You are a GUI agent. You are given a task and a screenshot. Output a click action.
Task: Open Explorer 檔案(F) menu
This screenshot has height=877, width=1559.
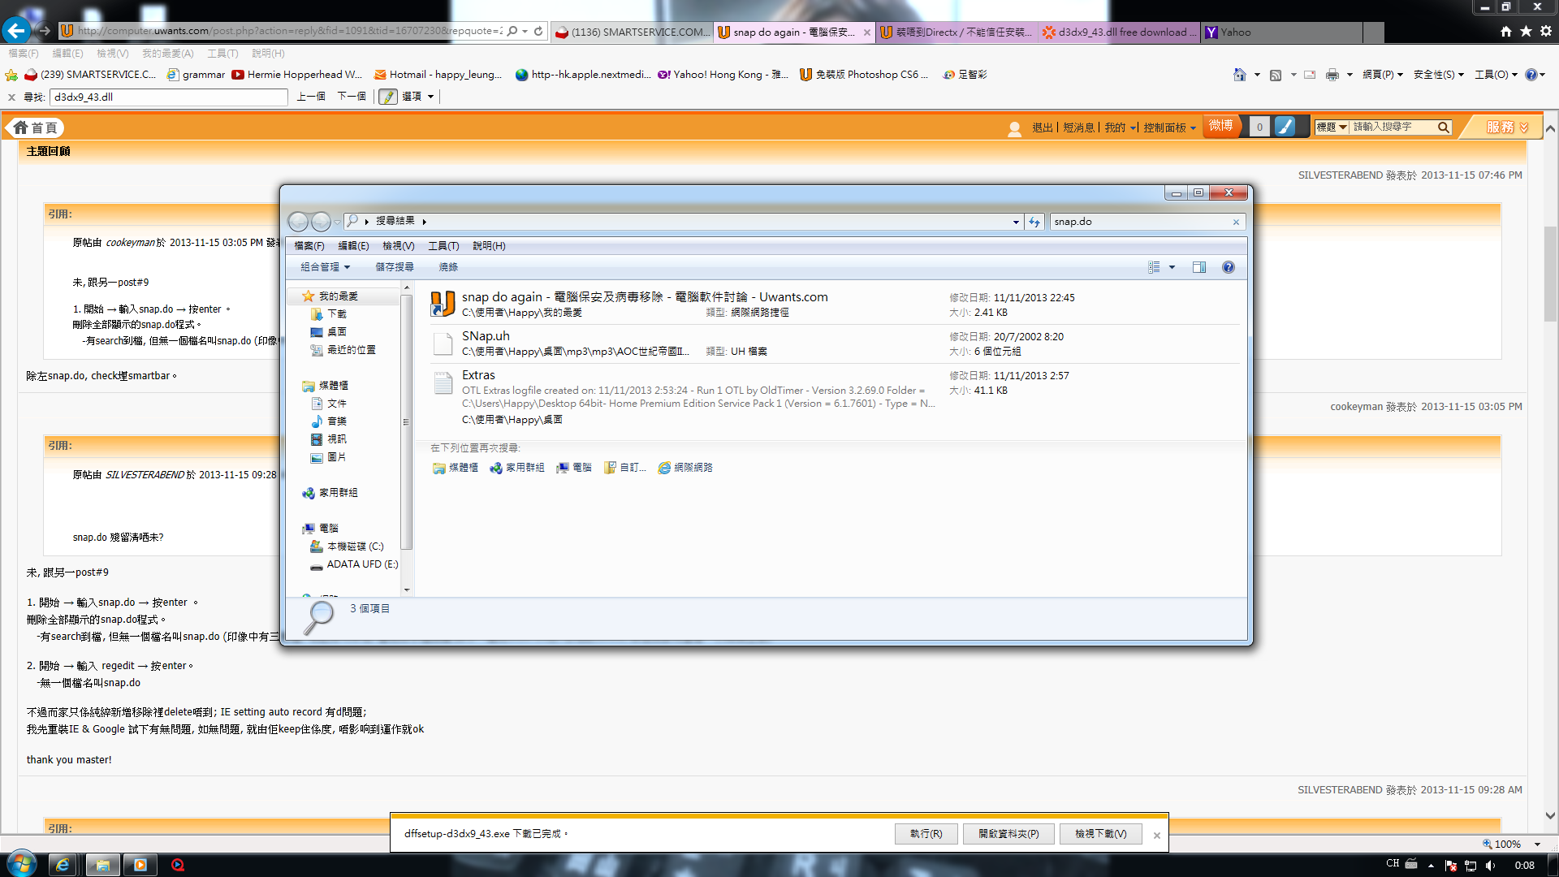tap(309, 246)
